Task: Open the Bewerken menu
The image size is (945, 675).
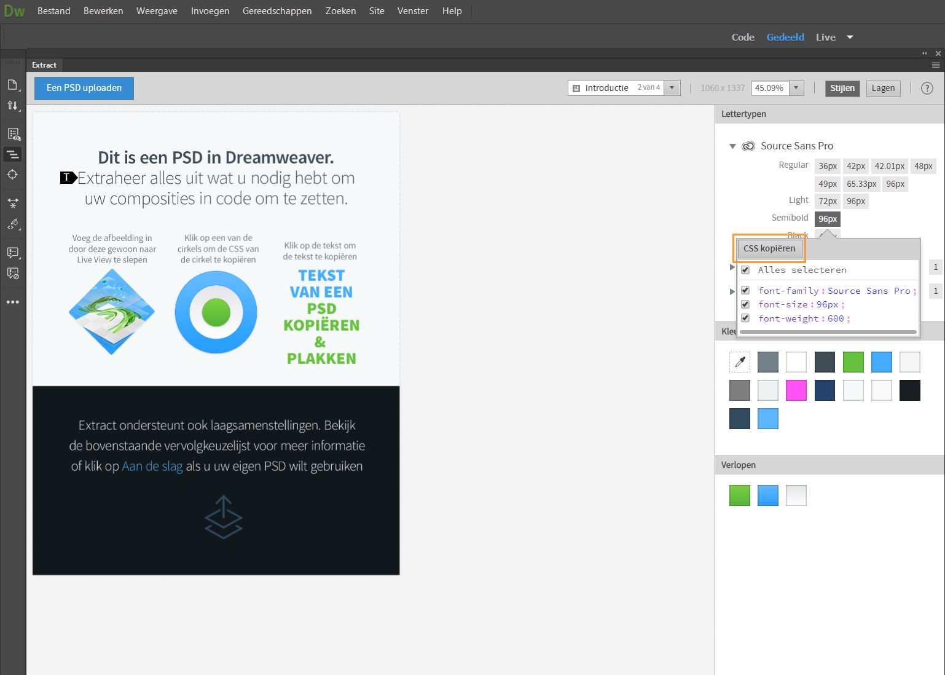Action: (x=103, y=11)
